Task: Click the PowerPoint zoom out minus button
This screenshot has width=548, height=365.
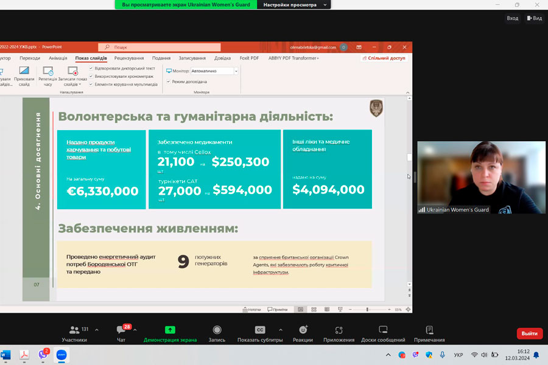Action: pos(350,310)
